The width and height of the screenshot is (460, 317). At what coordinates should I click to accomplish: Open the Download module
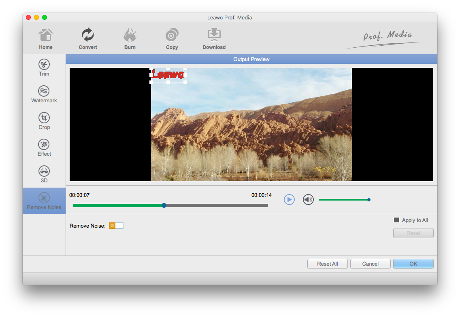coord(214,39)
